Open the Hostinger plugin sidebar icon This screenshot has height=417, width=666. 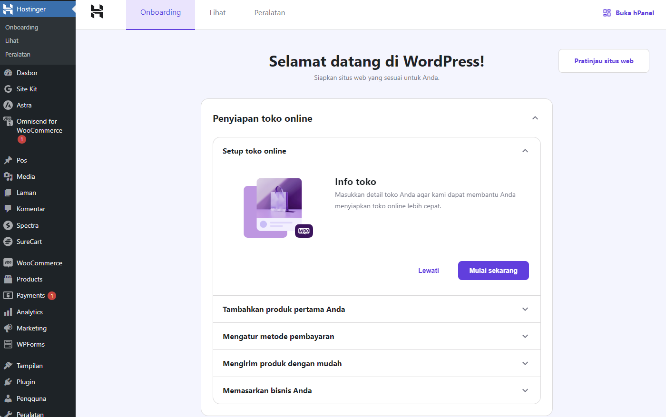click(31, 9)
